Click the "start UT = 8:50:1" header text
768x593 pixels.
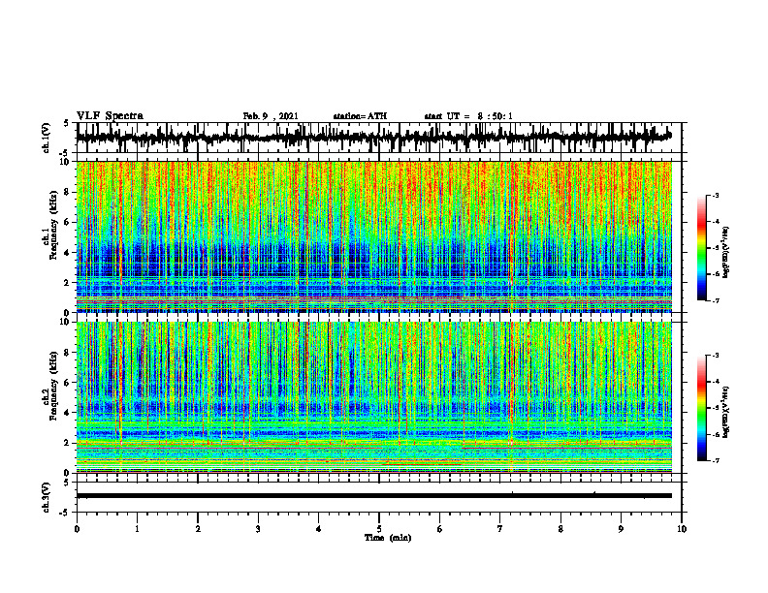468,116
